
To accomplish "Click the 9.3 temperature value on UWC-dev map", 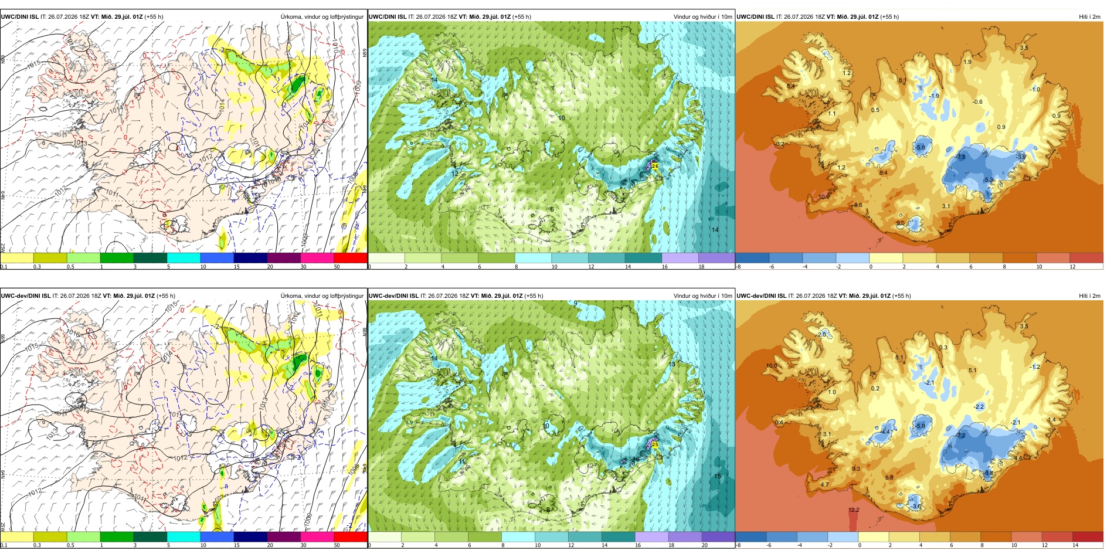I will (855, 469).
